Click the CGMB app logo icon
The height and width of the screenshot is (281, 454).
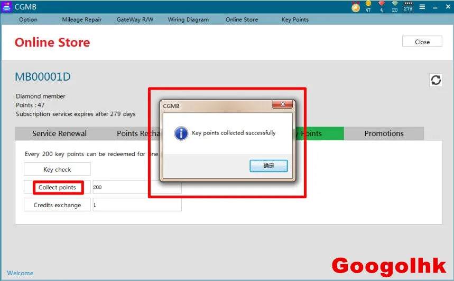[x=6, y=7]
